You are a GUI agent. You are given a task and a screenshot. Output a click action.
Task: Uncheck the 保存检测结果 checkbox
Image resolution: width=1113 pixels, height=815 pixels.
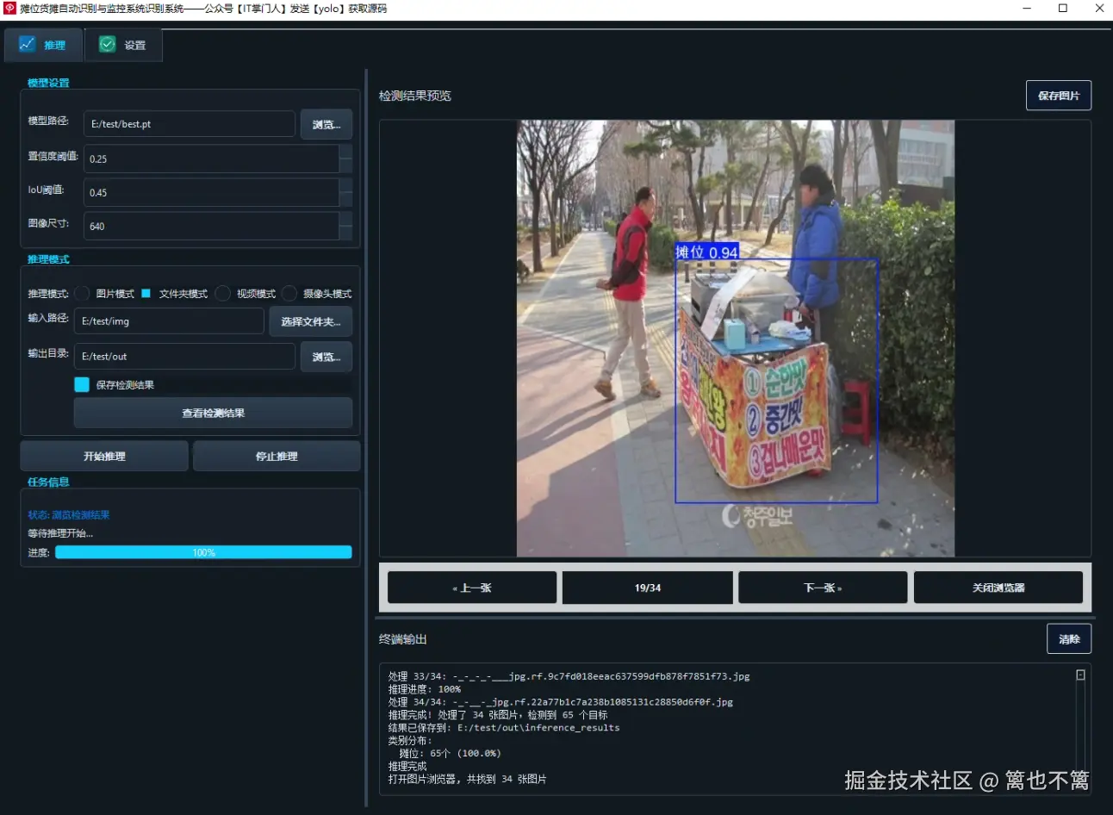[x=81, y=384]
